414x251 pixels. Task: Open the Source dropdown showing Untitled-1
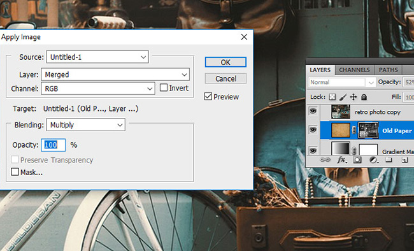pyautogui.click(x=97, y=57)
